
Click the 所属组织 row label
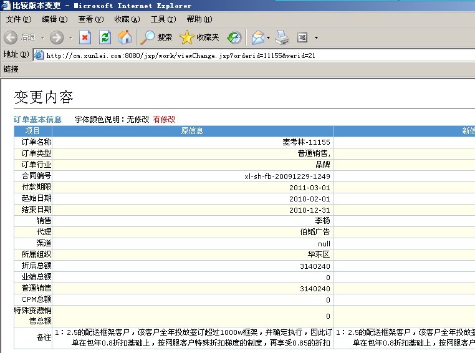coord(36,254)
